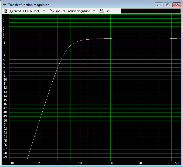Click the '20' frequency label on the horizontal axis
183x167 pixels.
[x=40, y=163]
